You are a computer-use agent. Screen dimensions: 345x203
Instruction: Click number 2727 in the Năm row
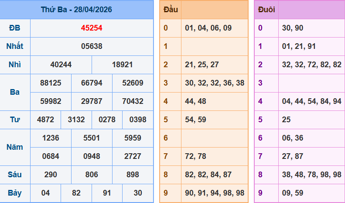tap(133, 156)
